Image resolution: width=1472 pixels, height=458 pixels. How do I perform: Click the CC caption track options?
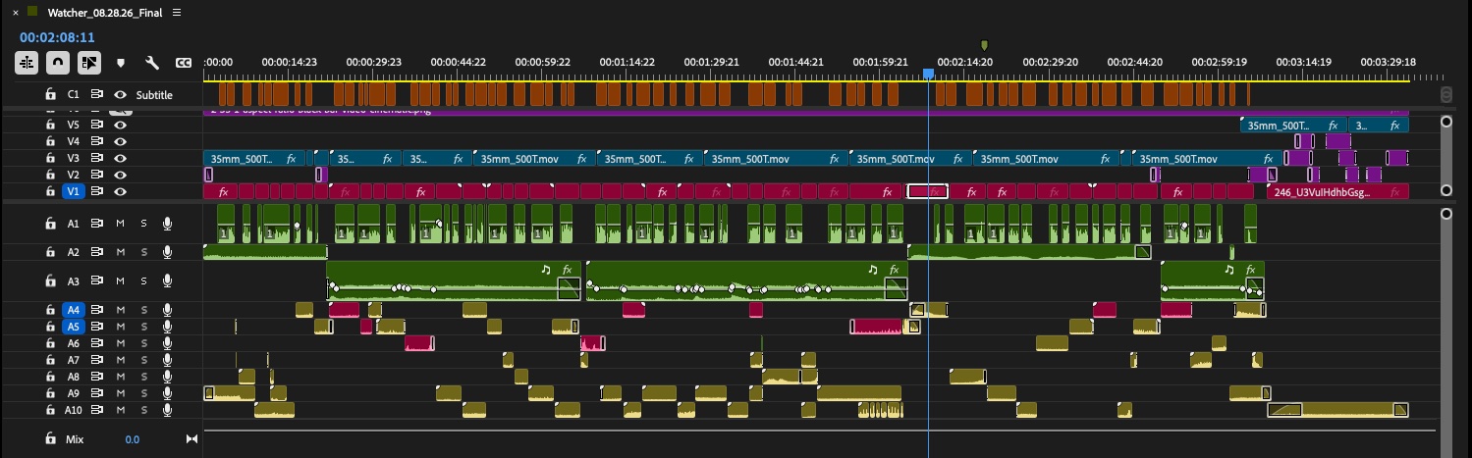pyautogui.click(x=183, y=63)
